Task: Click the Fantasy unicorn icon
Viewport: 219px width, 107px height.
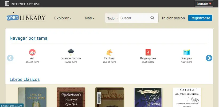Action: [x=109, y=52]
